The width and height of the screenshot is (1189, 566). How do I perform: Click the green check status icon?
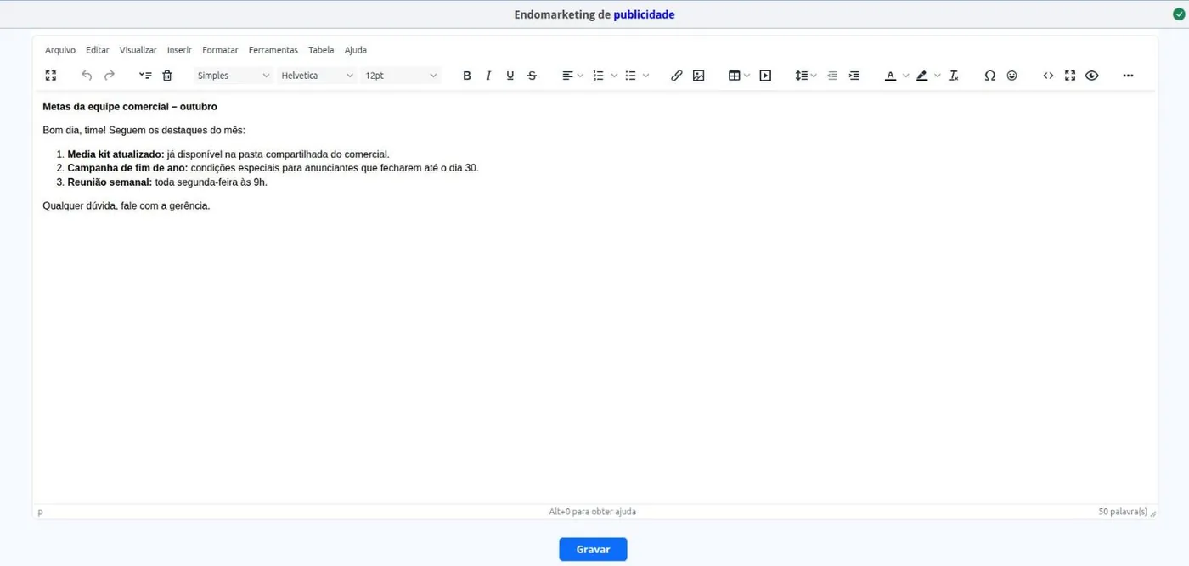tap(1177, 14)
